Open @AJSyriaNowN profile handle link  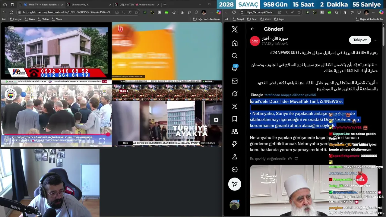(x=275, y=44)
